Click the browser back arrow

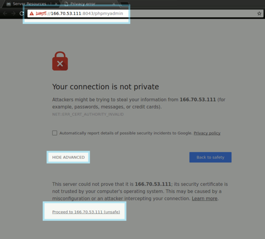5,14
